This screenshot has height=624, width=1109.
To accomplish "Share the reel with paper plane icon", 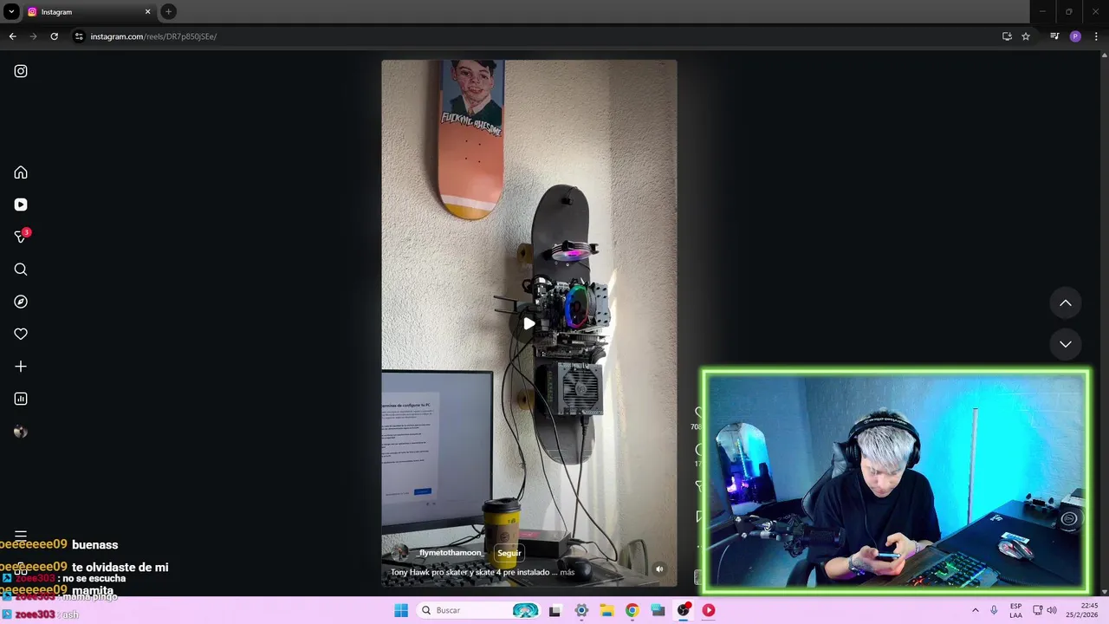I will pyautogui.click(x=698, y=486).
